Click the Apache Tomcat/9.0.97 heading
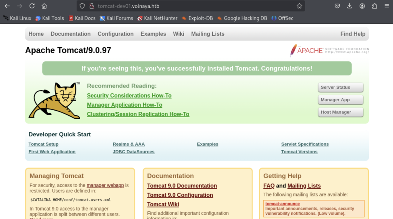Image resolution: width=393 pixels, height=219 pixels. point(68,50)
